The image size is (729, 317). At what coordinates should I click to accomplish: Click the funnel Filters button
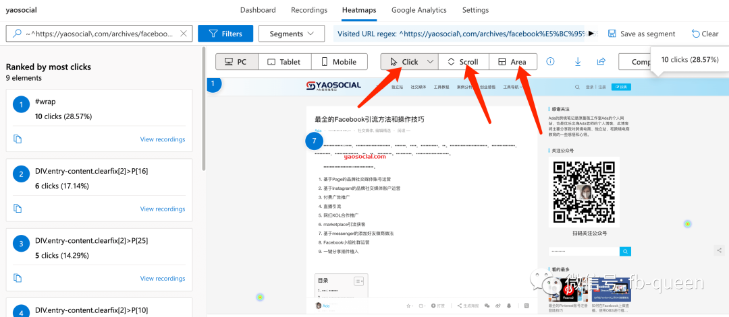(x=225, y=34)
